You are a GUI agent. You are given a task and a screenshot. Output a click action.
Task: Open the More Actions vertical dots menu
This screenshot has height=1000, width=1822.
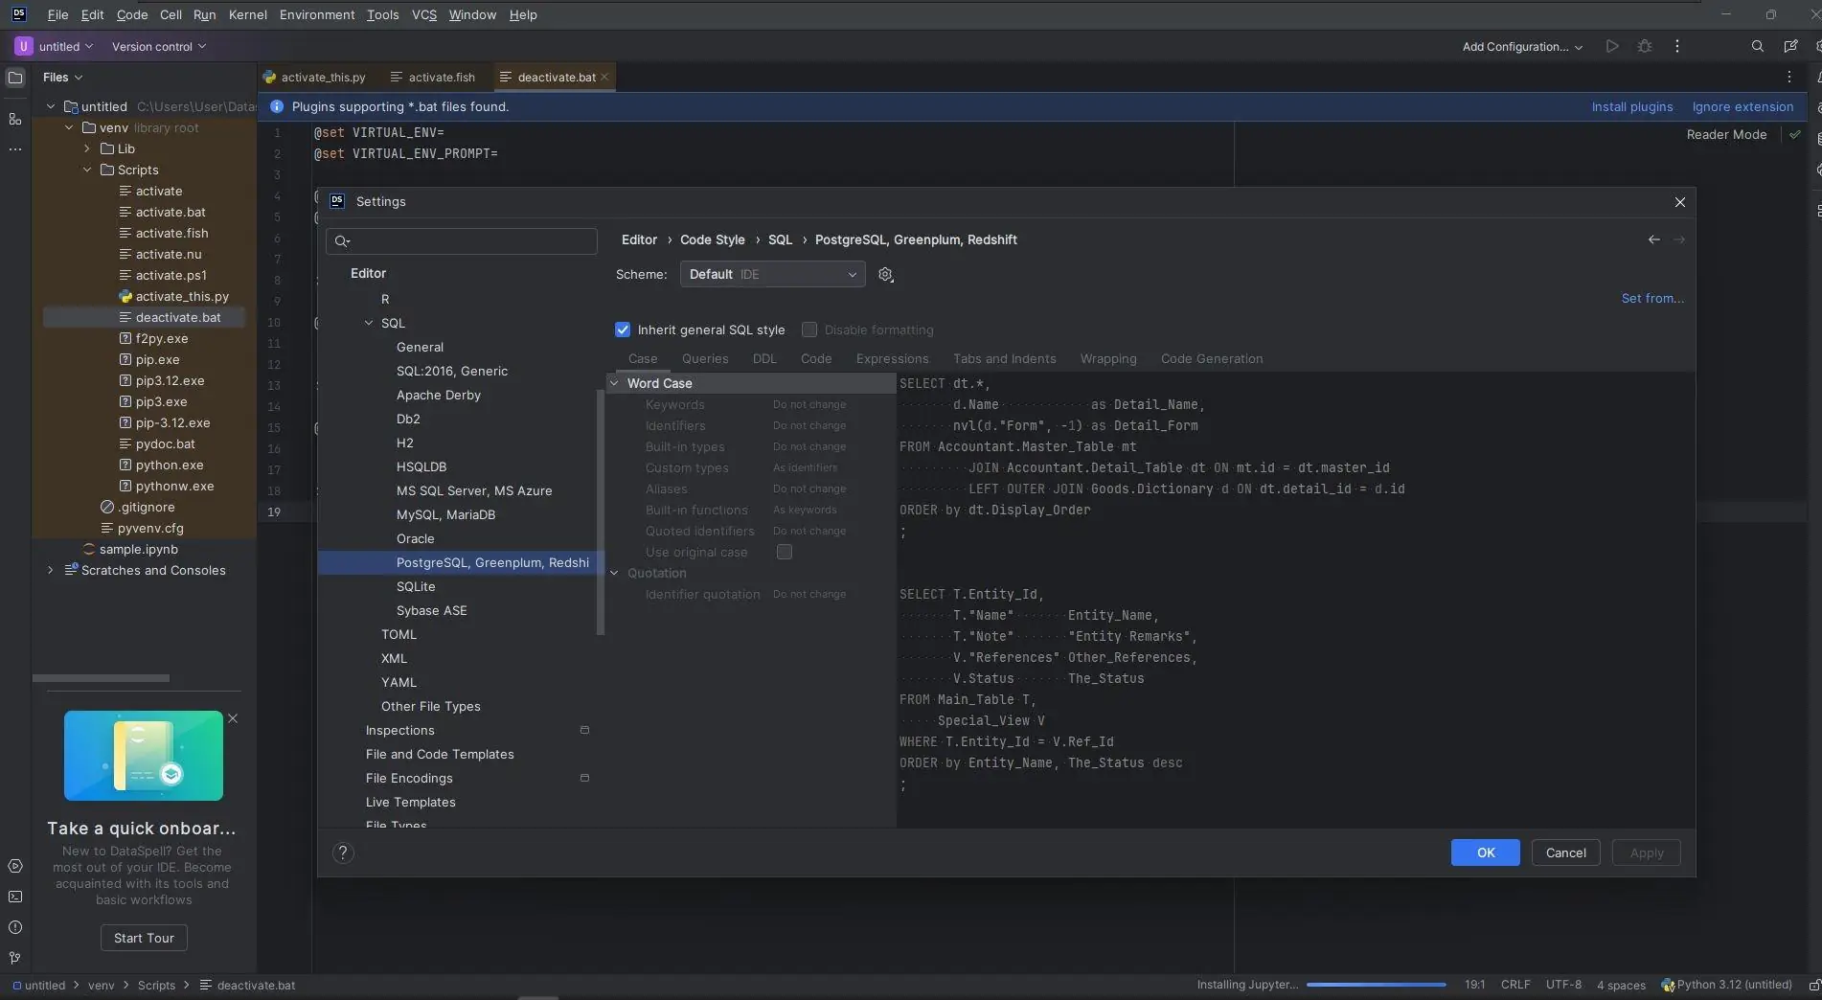pyautogui.click(x=1676, y=46)
